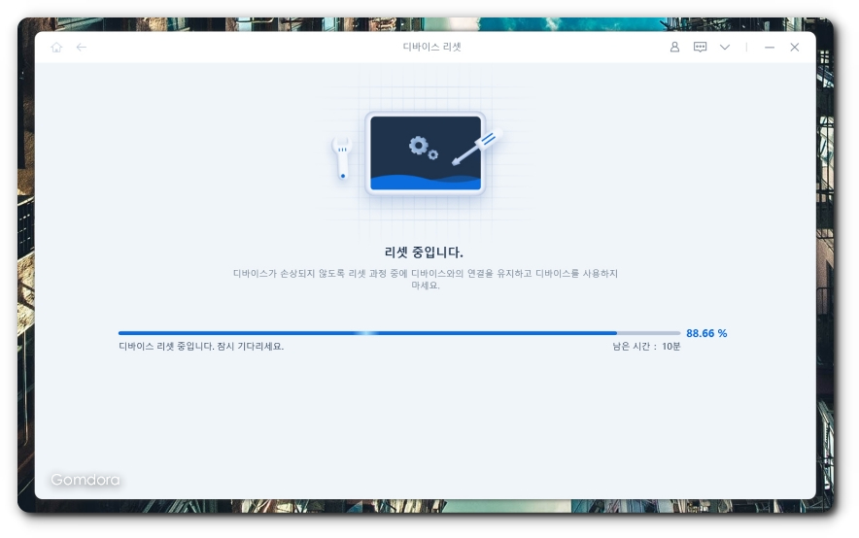Open the feedback chat icon
Viewport: 859px width, 538px height.
pos(700,47)
